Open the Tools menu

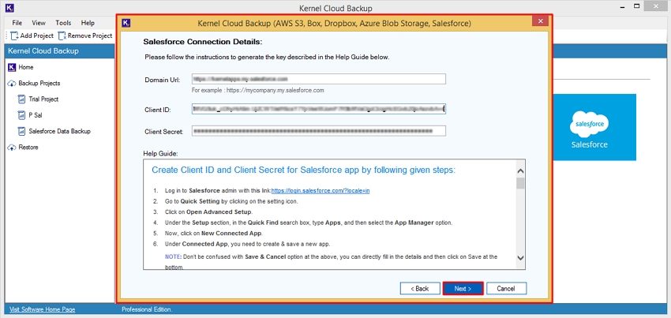pos(63,23)
